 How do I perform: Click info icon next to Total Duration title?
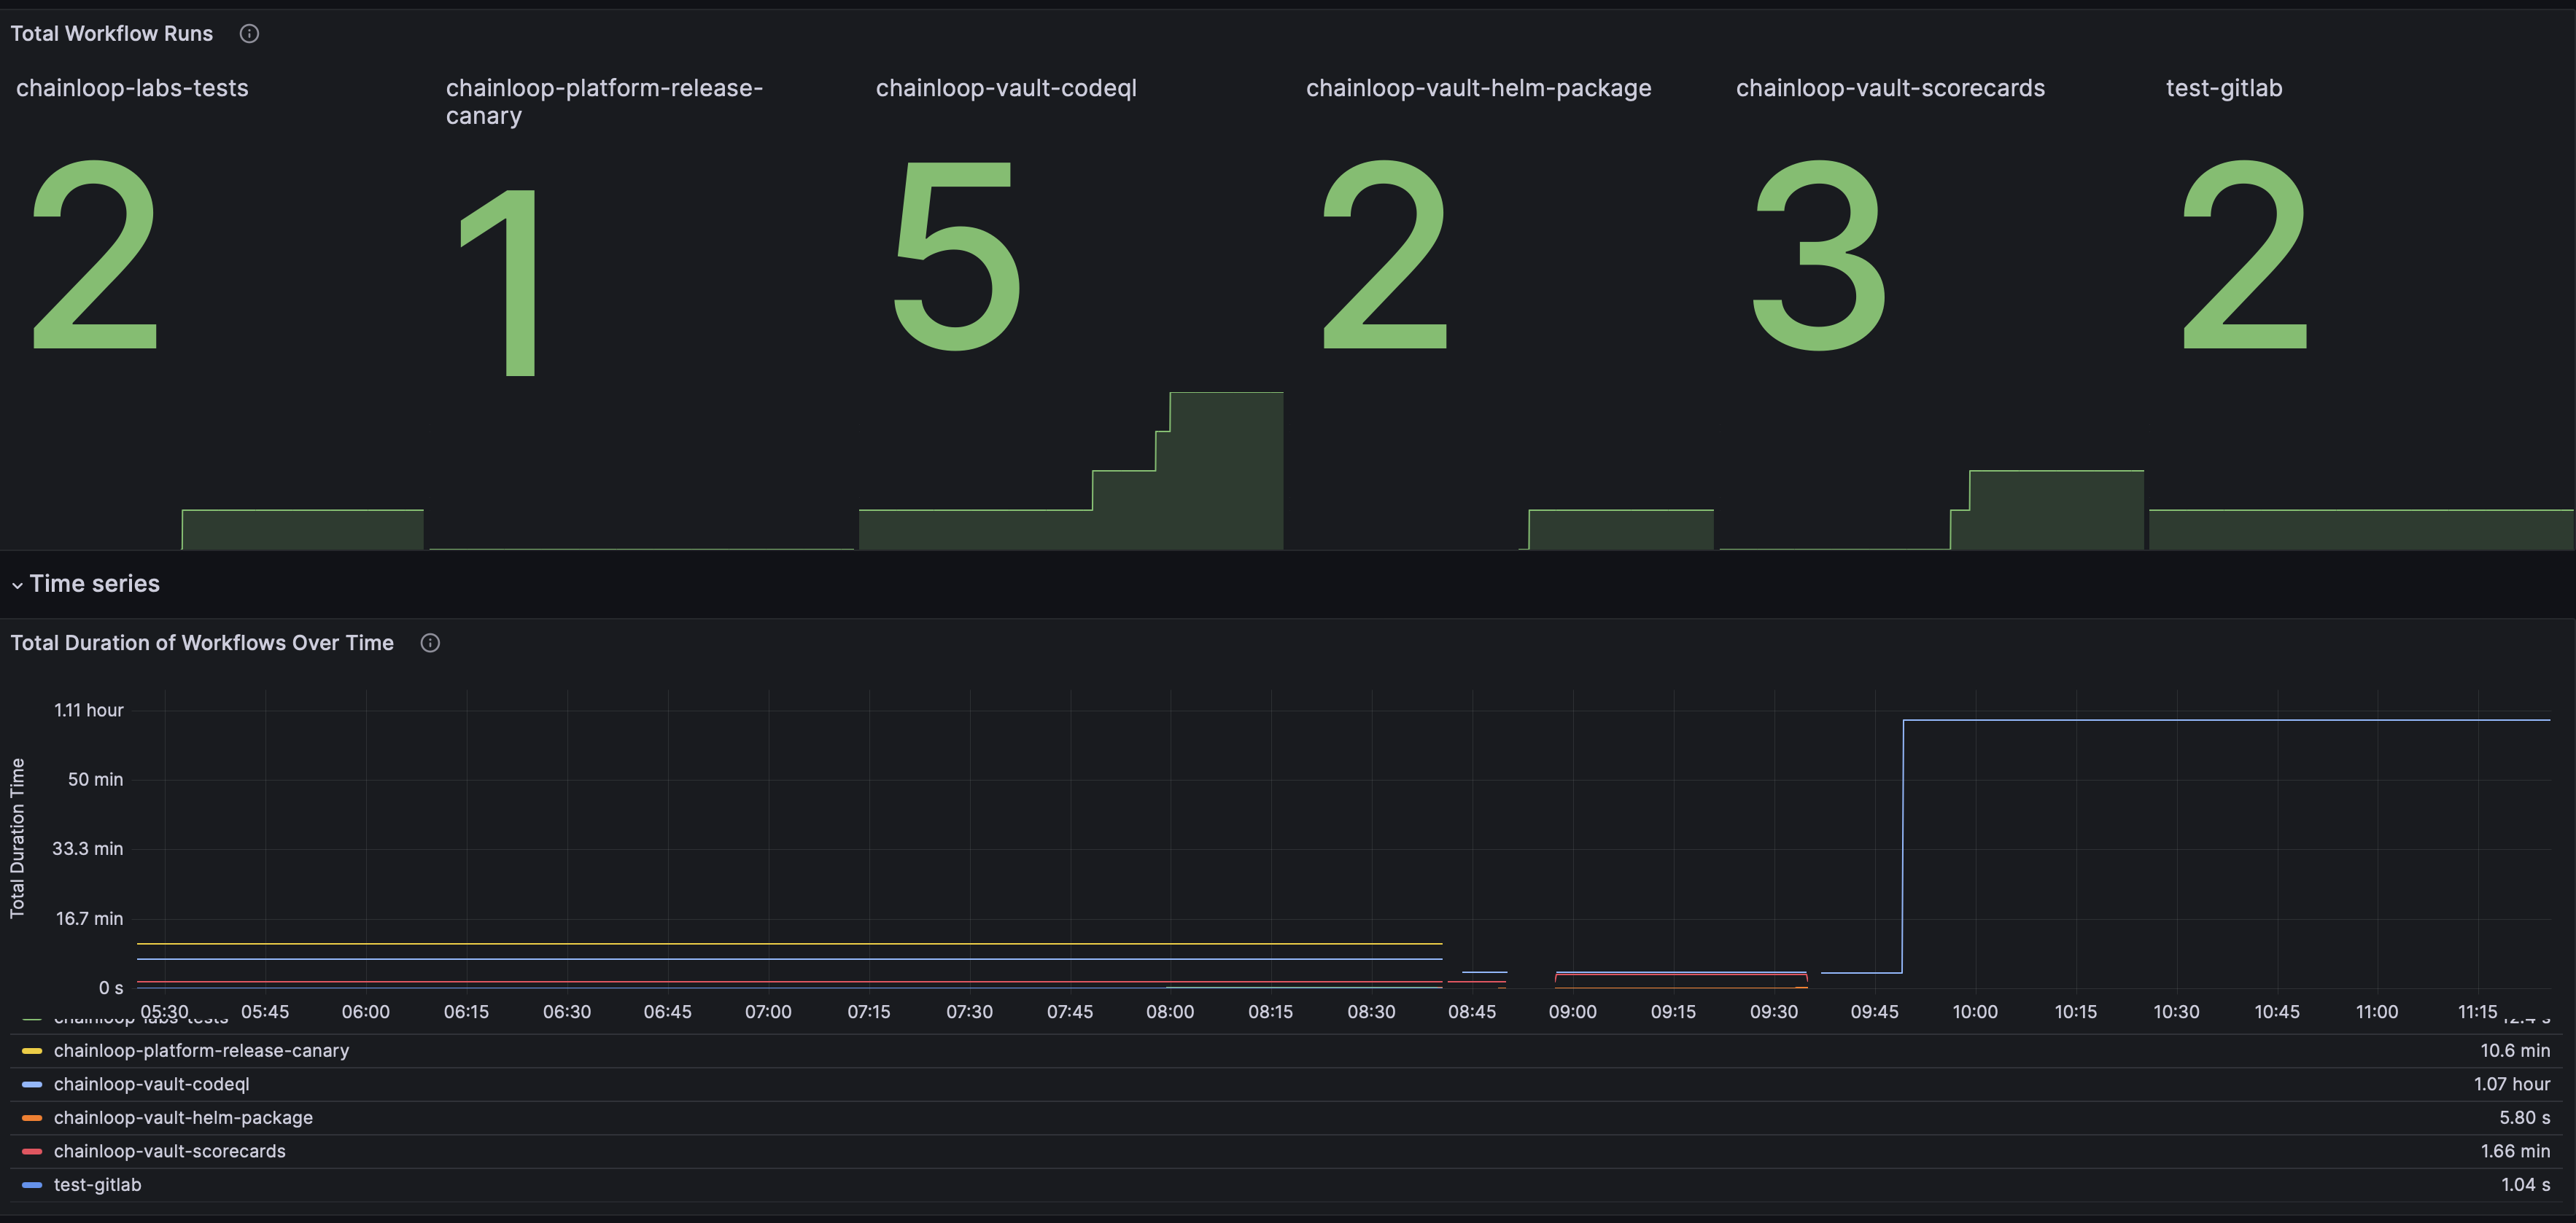pos(430,644)
